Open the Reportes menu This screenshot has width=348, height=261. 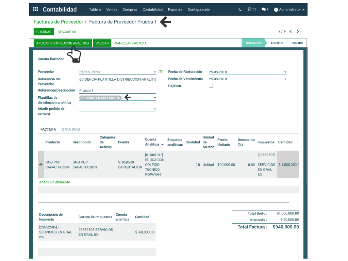(175, 10)
